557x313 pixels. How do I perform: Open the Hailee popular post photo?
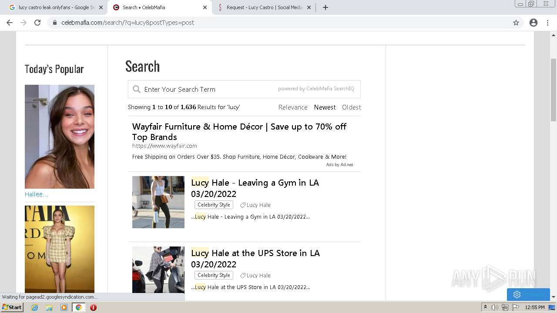[60, 137]
